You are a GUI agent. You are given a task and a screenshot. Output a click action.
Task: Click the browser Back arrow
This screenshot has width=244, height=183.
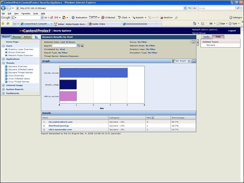[3, 8]
